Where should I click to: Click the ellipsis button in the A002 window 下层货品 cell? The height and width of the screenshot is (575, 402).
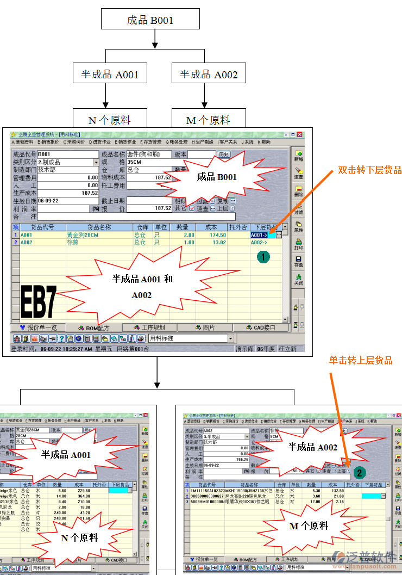383,496
